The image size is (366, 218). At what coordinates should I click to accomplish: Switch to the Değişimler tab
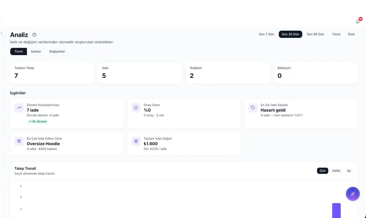(x=57, y=51)
